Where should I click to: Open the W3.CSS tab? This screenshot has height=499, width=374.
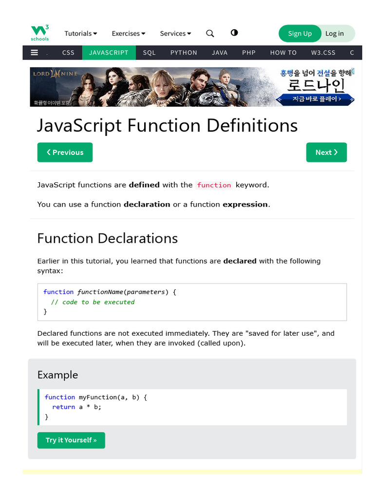tap(323, 53)
